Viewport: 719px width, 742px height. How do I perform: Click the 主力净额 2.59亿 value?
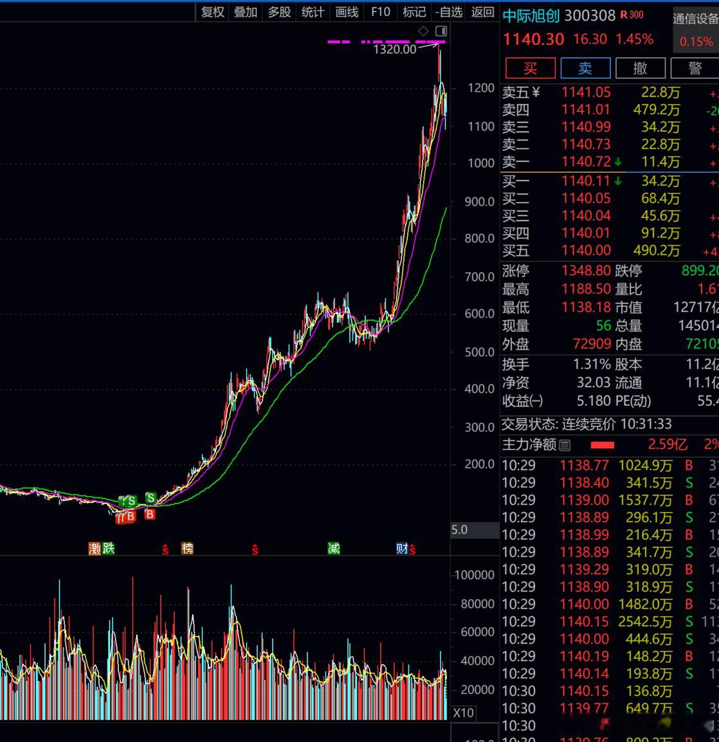[x=668, y=444]
